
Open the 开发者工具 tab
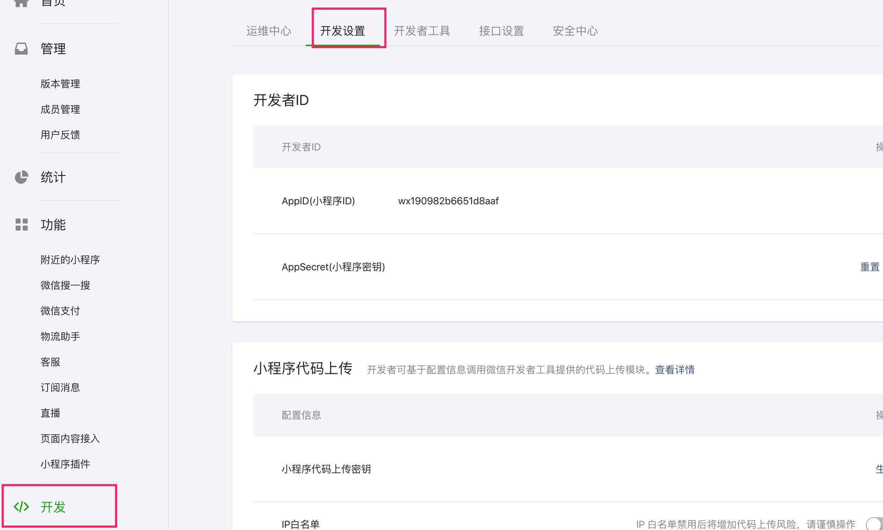tap(422, 31)
